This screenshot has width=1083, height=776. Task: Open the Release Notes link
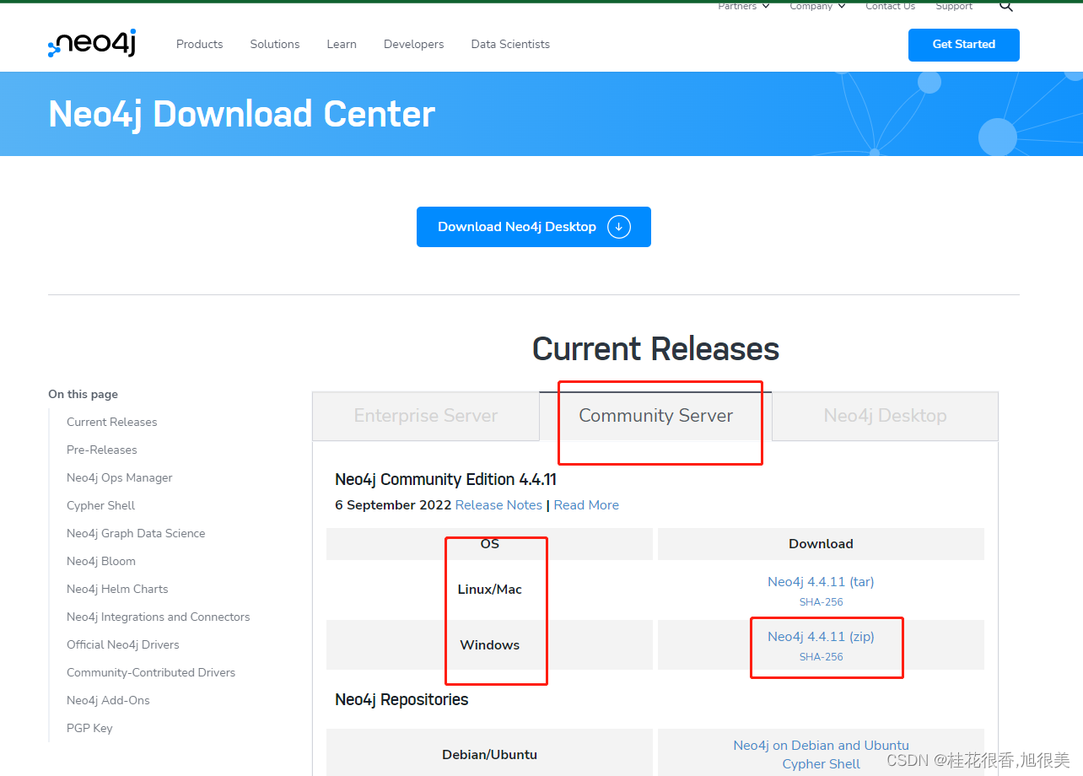coord(498,505)
